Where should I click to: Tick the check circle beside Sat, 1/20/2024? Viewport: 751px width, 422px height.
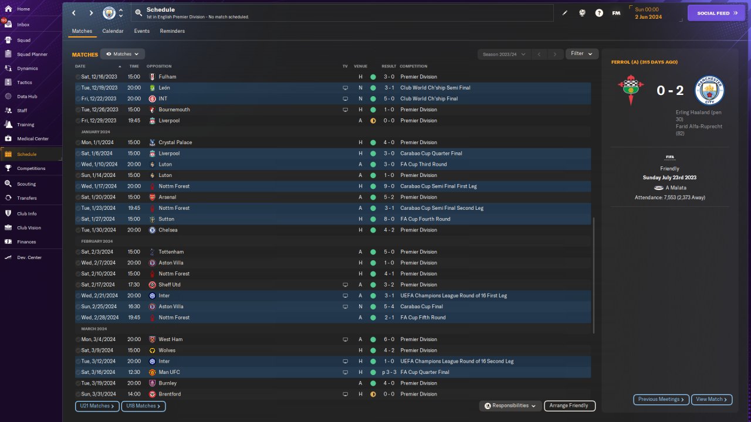tap(78, 198)
